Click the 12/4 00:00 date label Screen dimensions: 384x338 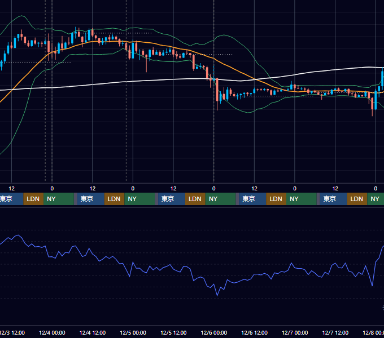52,332
